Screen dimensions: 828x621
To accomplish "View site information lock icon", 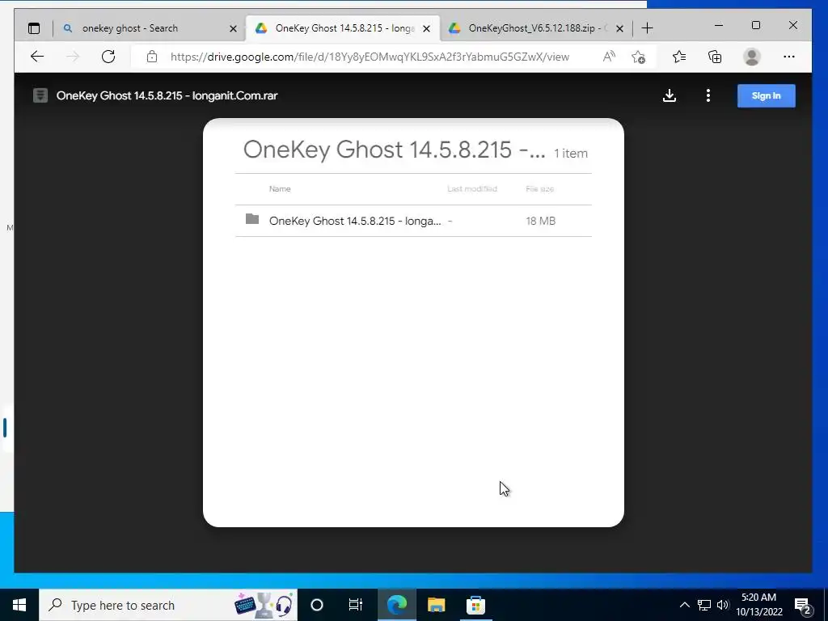I will coord(152,57).
